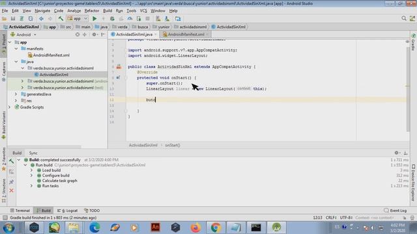Open the Logcat tool window button

pos(68,211)
